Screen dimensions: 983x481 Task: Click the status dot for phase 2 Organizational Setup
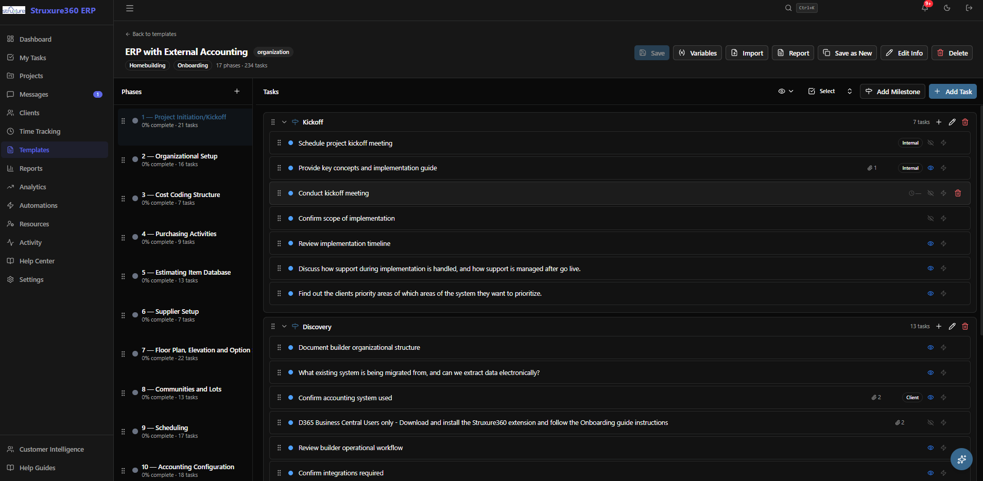(x=135, y=159)
